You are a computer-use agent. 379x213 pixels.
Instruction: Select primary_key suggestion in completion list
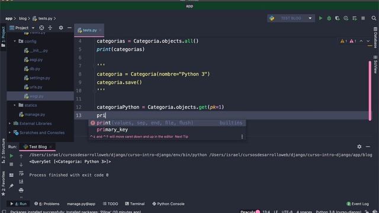click(167, 130)
